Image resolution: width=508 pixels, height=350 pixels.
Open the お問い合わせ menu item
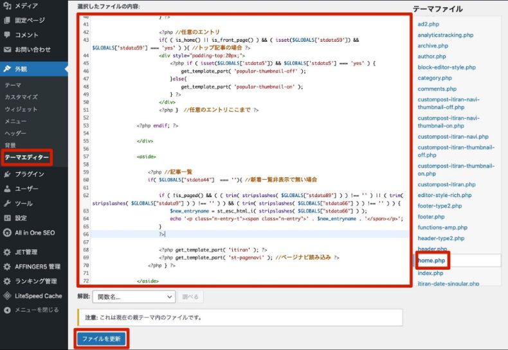tap(34, 49)
